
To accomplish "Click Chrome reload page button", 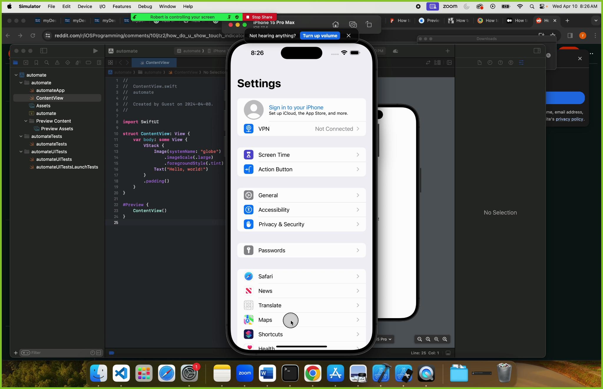I will (33, 36).
